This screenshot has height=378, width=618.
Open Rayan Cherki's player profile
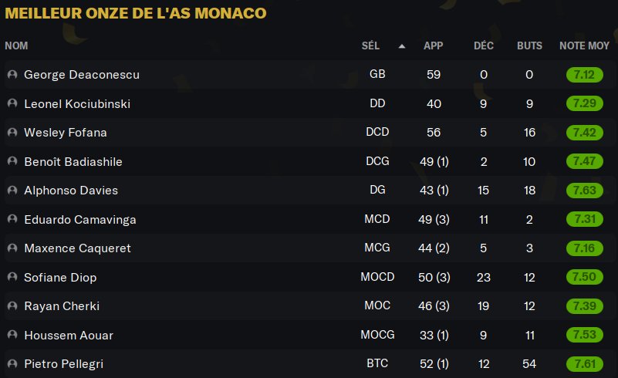[x=62, y=306]
